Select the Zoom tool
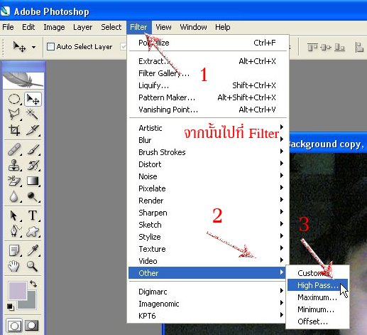367x335 pixels. pyautogui.click(x=33, y=266)
